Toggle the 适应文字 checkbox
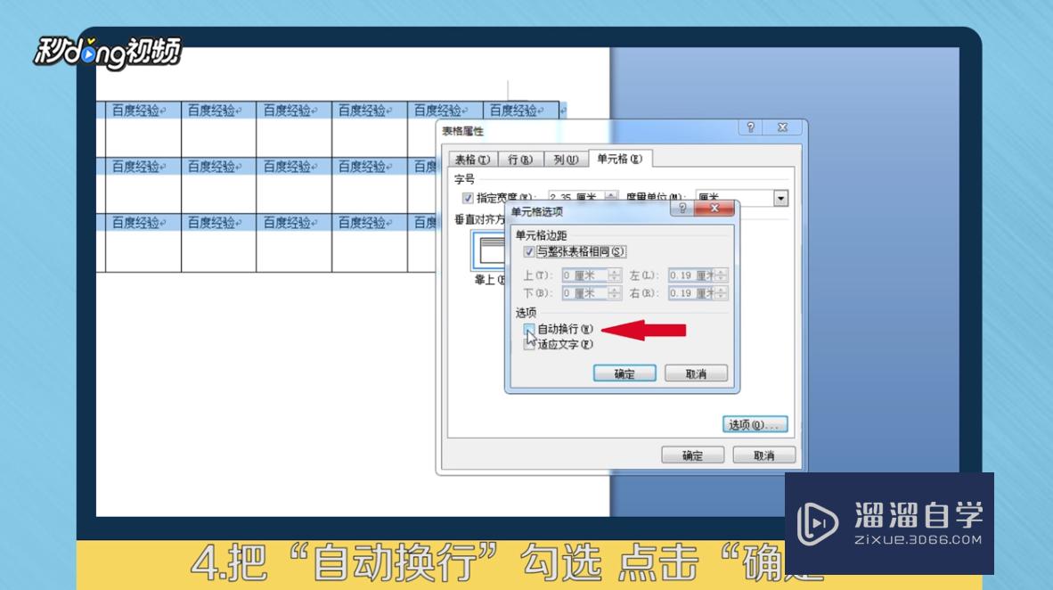 click(529, 344)
